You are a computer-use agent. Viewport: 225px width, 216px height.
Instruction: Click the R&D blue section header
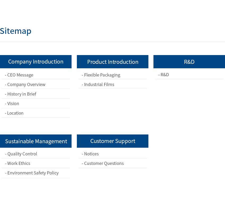click(x=189, y=62)
